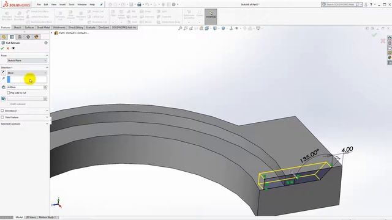Enable the Thin Feature checkbox

(x=2, y=117)
